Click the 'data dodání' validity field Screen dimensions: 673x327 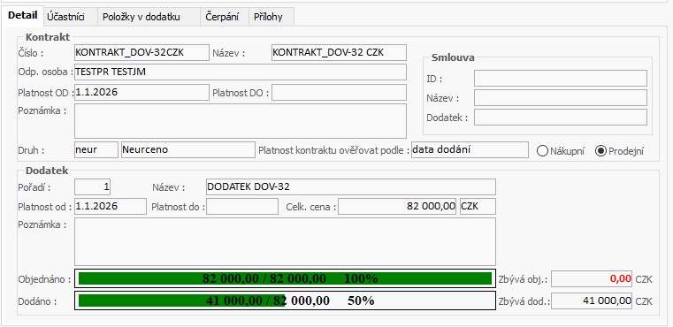[x=470, y=149]
